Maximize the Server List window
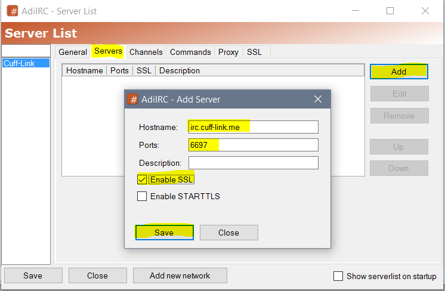445x291 pixels. 390,11
